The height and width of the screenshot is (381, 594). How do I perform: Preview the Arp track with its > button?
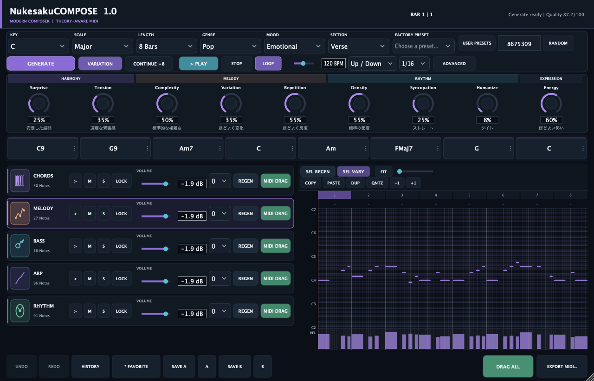pyautogui.click(x=76, y=278)
